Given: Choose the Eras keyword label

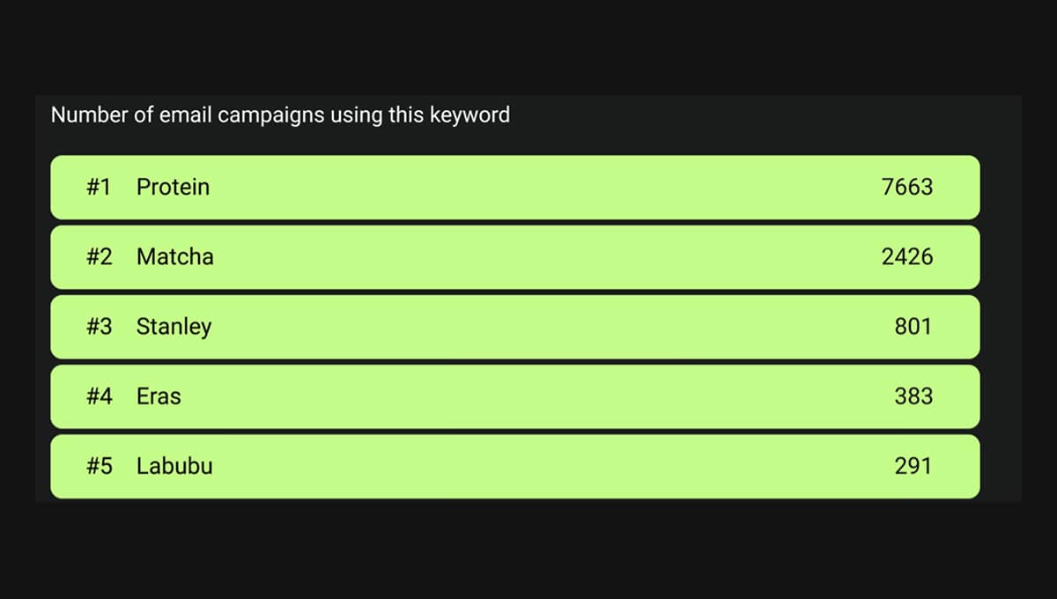Looking at the screenshot, I should (159, 396).
